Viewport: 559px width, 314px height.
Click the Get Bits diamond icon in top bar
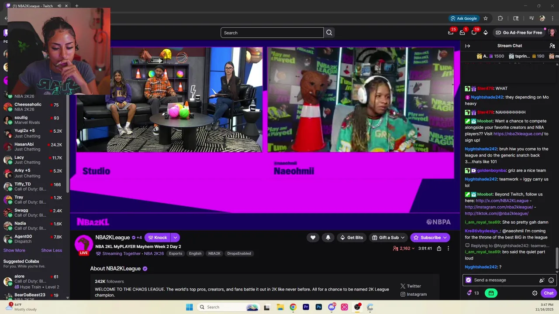(x=485, y=33)
